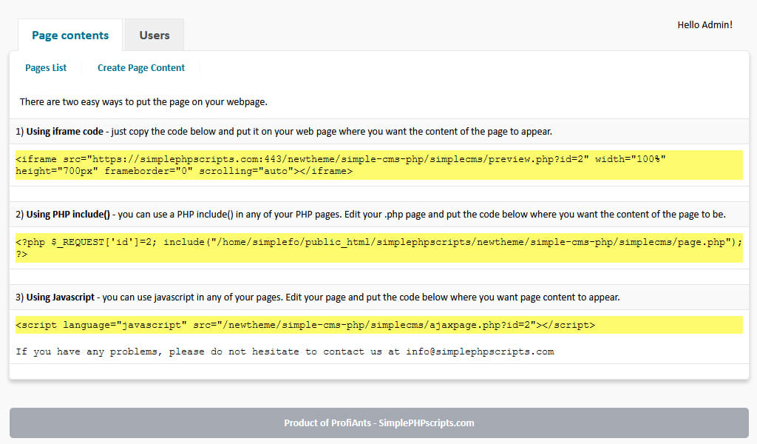Go to Pages List
757x444 pixels.
coord(46,68)
